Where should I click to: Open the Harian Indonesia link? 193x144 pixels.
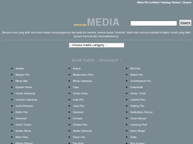[x=25, y=94]
